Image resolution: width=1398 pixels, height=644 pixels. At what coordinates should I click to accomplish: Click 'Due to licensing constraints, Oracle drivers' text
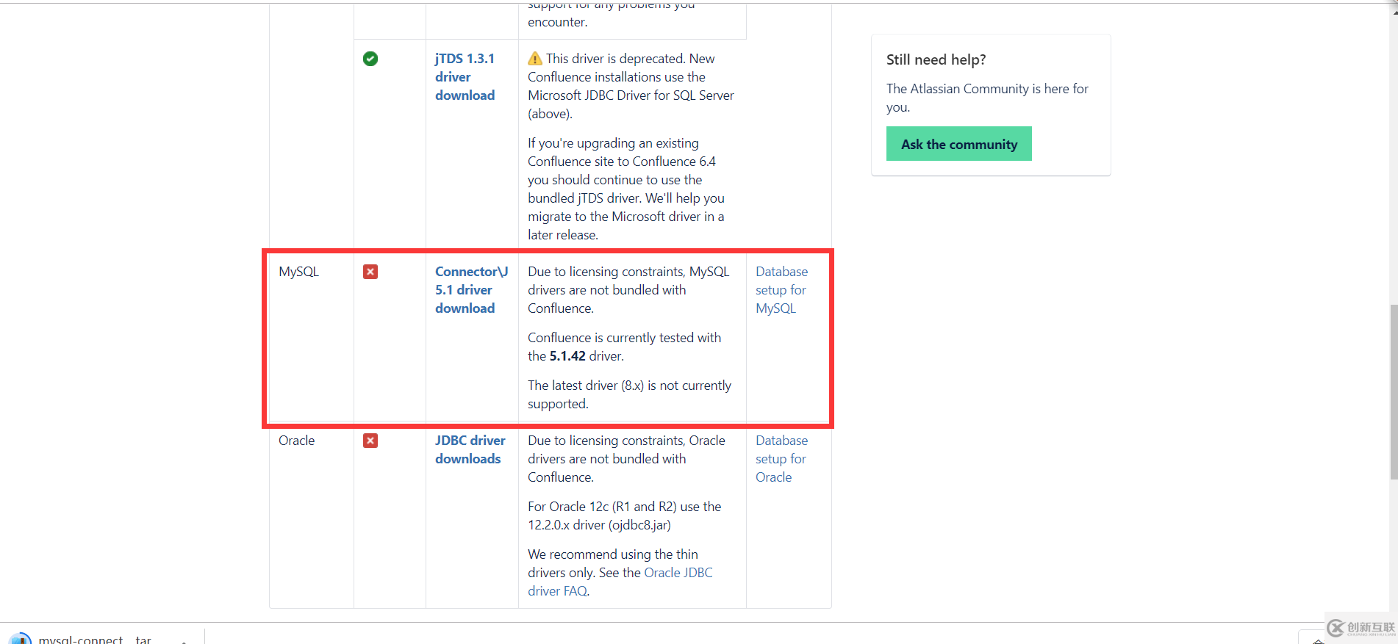pyautogui.click(x=626, y=459)
